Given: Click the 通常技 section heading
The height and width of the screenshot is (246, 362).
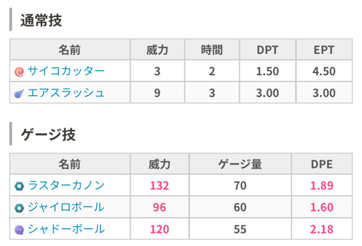Looking at the screenshot, I should coord(41,21).
